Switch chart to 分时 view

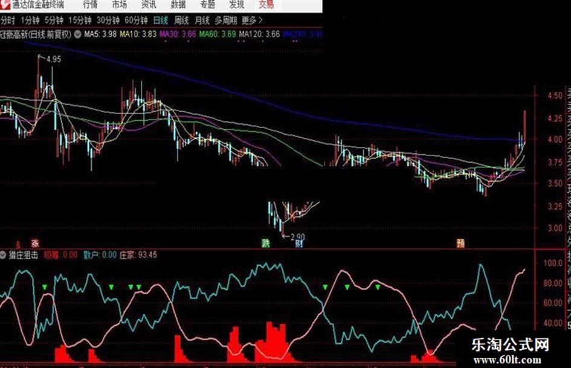(x=8, y=21)
